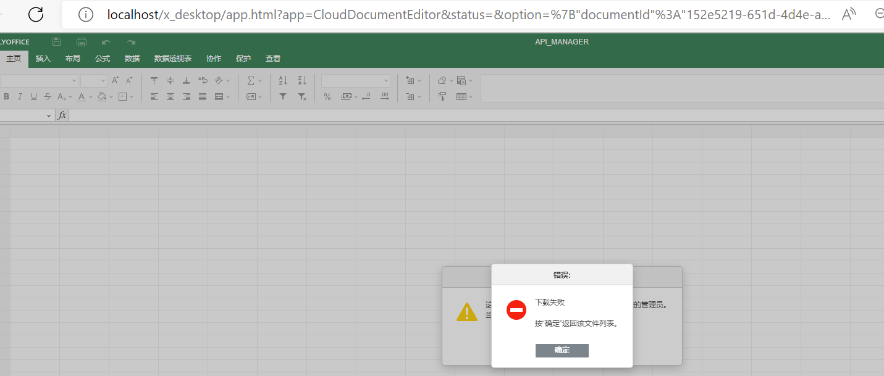Viewport: 884px width, 376px height.
Task: Click the 确定 button in error dialog
Action: [562, 350]
